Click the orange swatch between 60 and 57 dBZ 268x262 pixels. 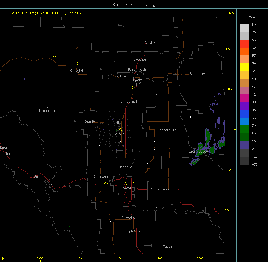point(244,51)
